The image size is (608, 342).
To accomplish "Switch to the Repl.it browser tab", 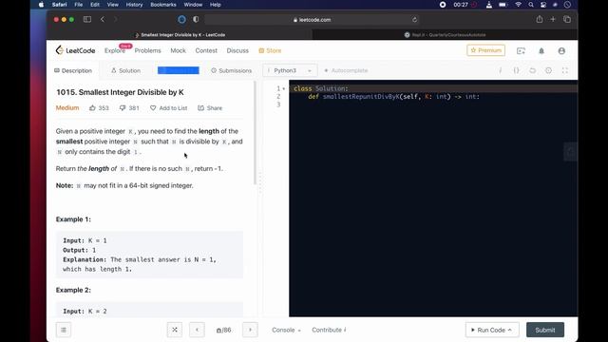I will click(x=446, y=34).
